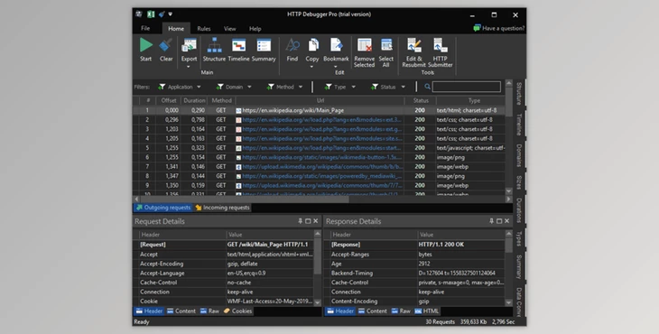This screenshot has height=334, width=659.
Task: Click the Response Details scroll down arrow
Action: point(508,302)
